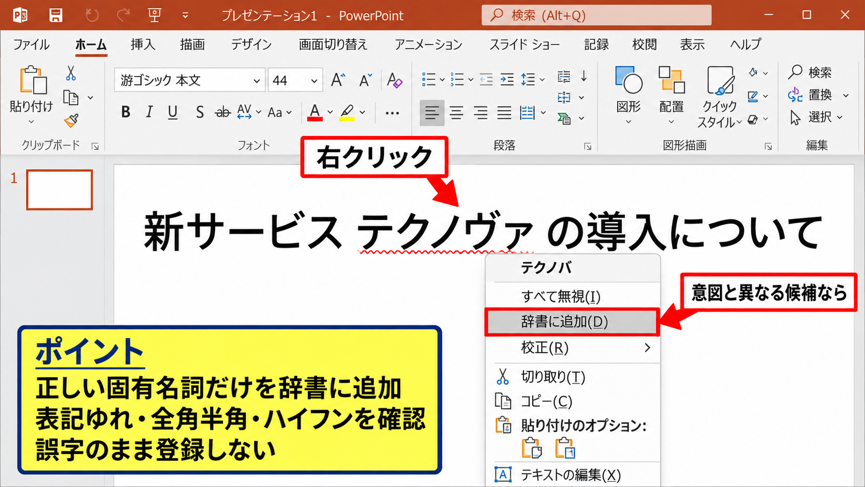Click the Format Painter brush icon
Image resolution: width=865 pixels, height=487 pixels.
71,121
